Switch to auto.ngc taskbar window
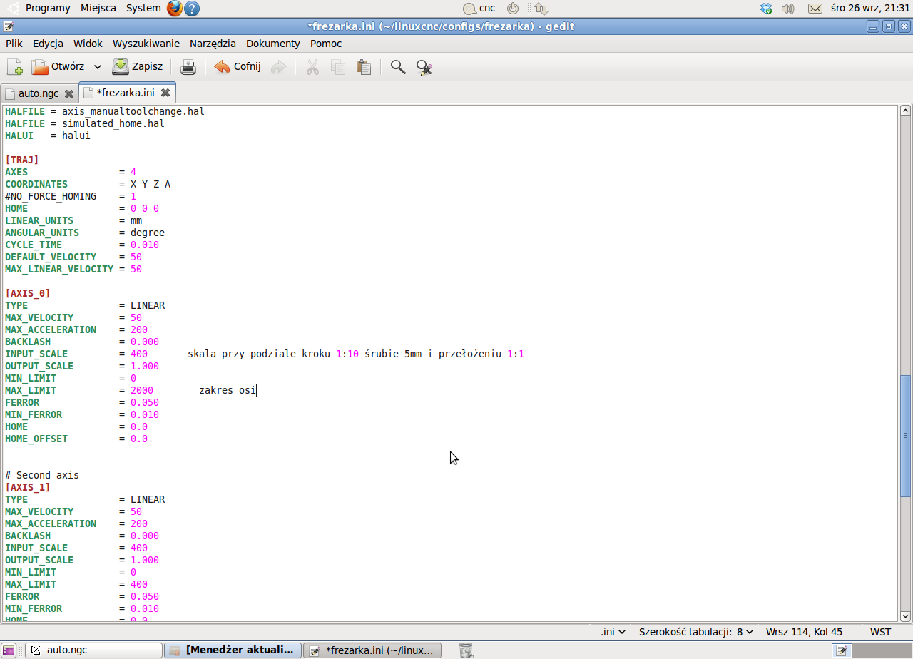 pyautogui.click(x=93, y=650)
